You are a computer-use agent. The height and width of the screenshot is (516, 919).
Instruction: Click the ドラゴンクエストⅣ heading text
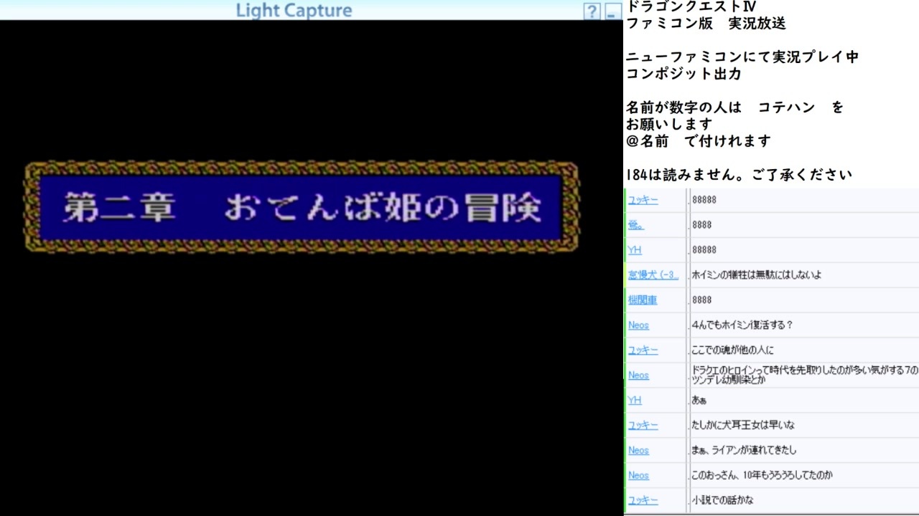tap(691, 6)
